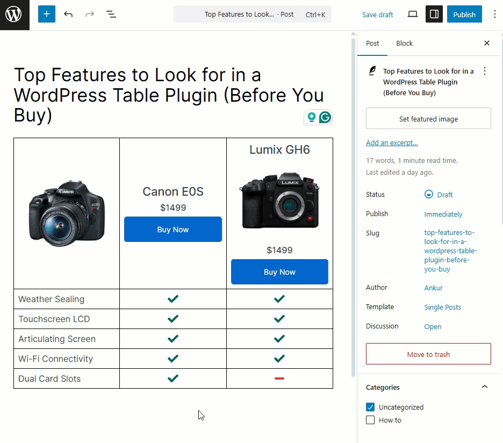
Task: Click Touchscreen LCD checkmark under Lumix GH6
Action: click(279, 319)
